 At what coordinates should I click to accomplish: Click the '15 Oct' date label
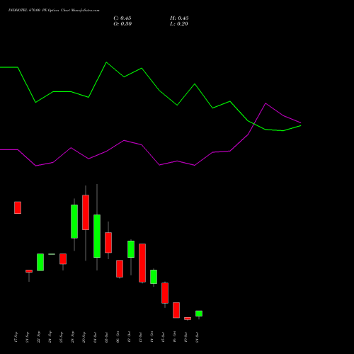click(x=163, y=337)
